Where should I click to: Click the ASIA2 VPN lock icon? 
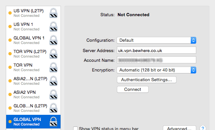(x=53, y=94)
